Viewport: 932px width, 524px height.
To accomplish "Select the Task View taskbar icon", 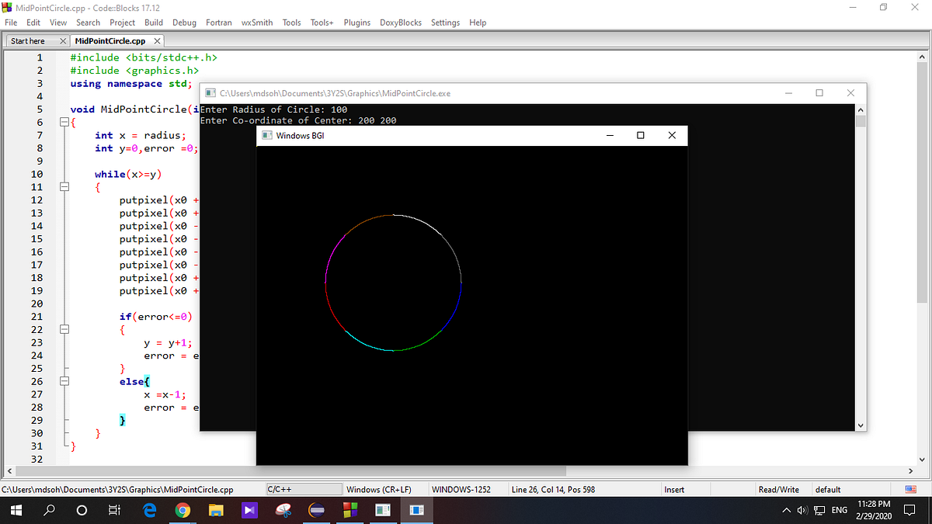I will coord(113,510).
